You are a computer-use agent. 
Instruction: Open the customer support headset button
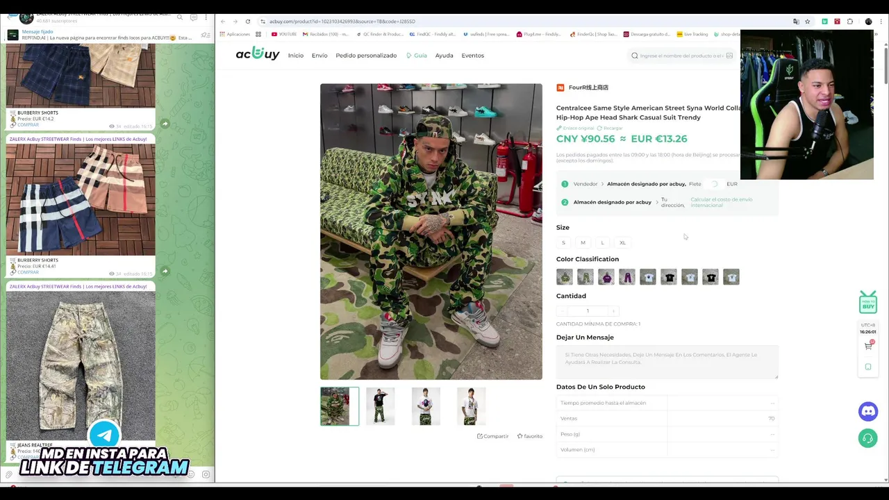[868, 438]
